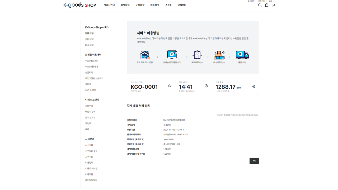
Task: Open the KO language dropdown
Action: tap(272, 1)
